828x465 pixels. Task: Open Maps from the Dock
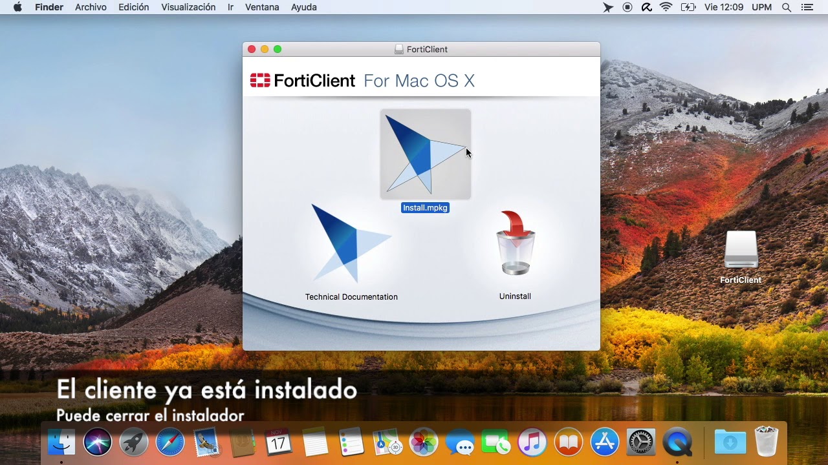coord(387,442)
